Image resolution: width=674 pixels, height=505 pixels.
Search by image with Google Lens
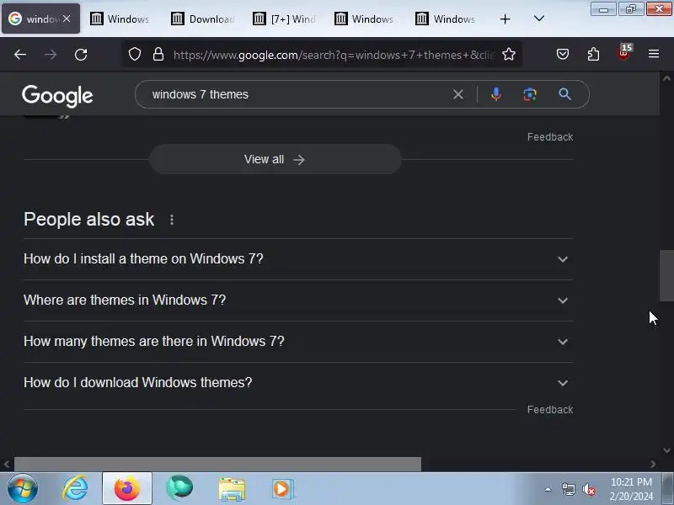[x=530, y=94]
